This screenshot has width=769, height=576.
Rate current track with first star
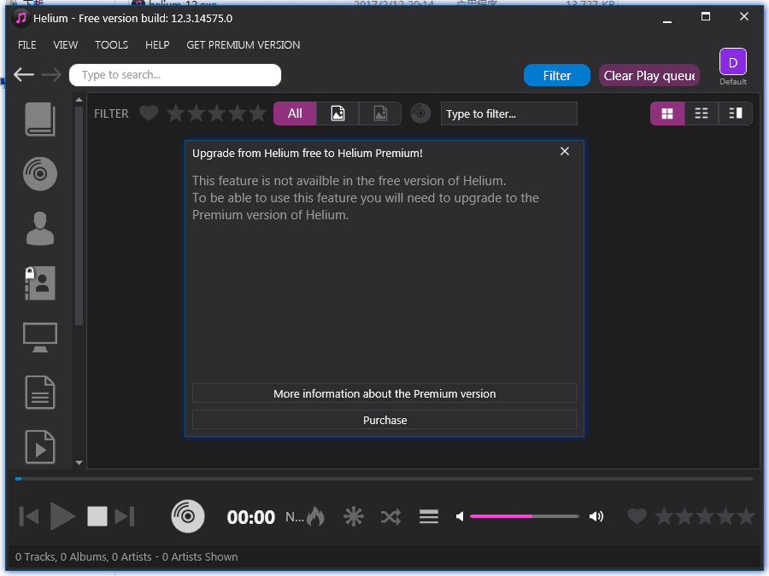click(665, 515)
